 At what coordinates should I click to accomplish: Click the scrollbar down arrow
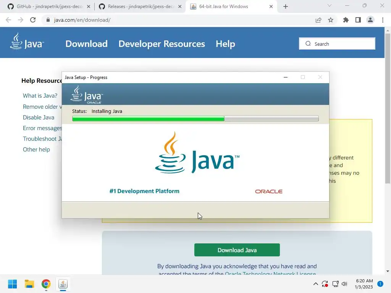tap(388, 271)
